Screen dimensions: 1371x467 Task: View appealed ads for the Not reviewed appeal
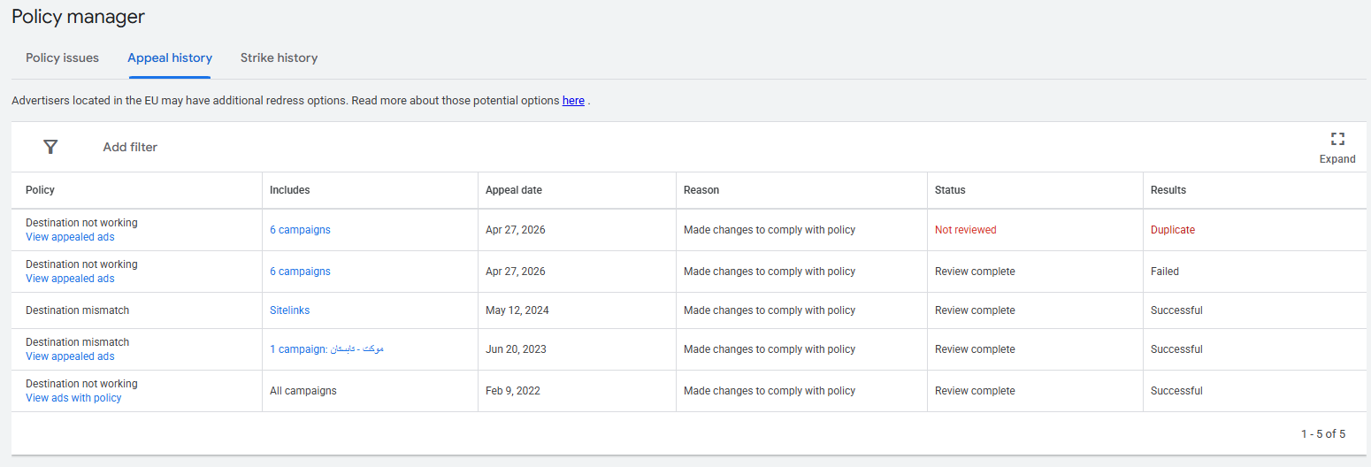pos(70,237)
